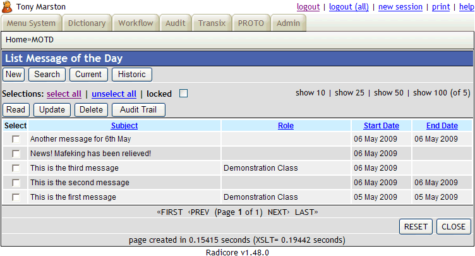Click the Search button

(47, 75)
